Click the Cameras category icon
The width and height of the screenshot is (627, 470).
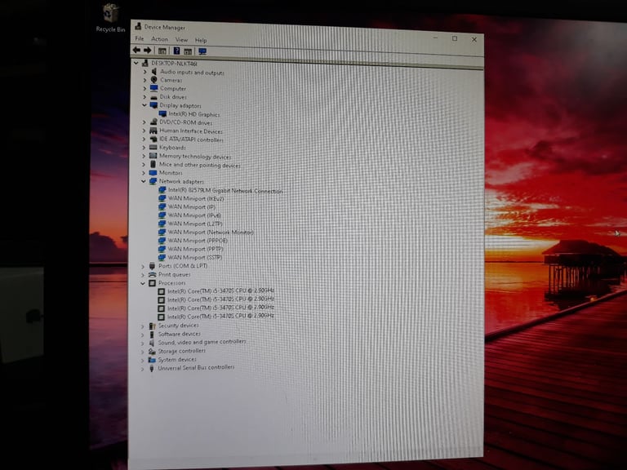[154, 80]
